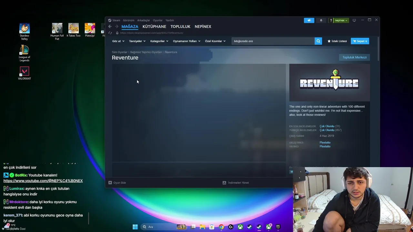413x232 pixels.
Task: Click the İndirmeleri Yönet downloads icon
Action: pos(224,183)
